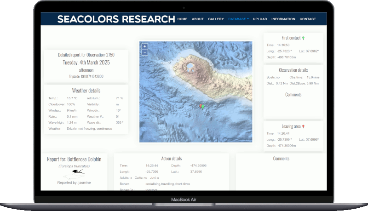
Task: Select 'Reported by: jasmine' text
Action: tap(74, 182)
